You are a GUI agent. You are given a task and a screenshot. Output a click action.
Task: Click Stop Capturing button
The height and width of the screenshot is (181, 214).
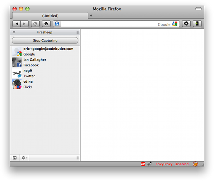[45, 40]
